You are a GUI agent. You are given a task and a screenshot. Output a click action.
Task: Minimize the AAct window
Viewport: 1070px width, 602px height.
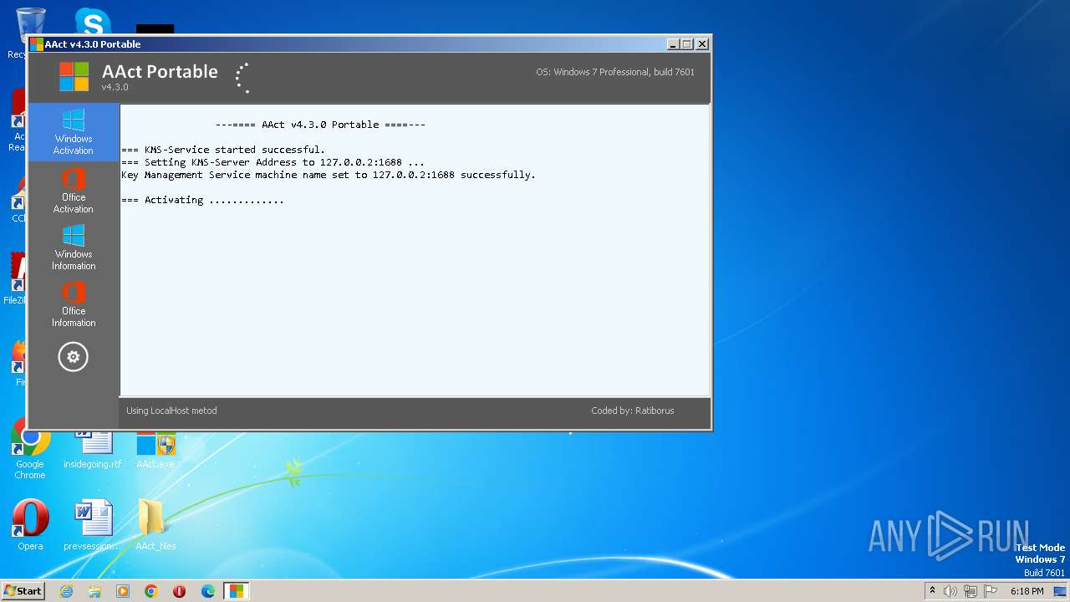[x=674, y=44]
